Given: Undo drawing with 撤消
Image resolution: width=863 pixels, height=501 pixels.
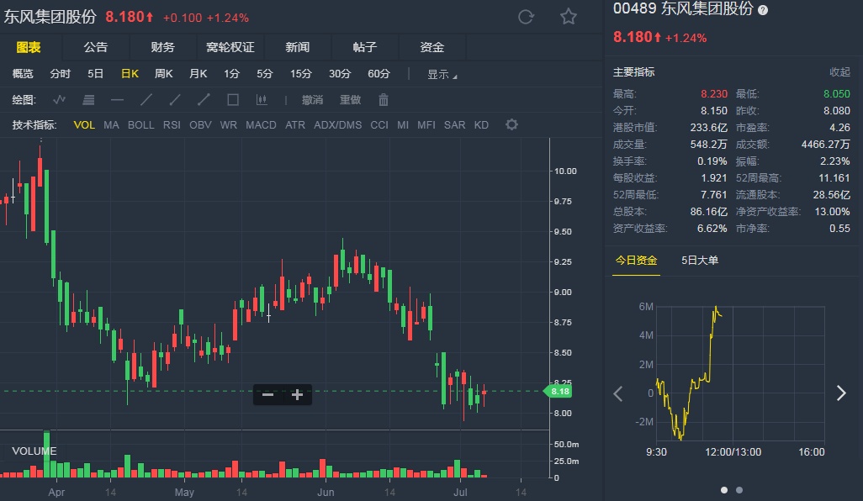Looking at the screenshot, I should 312,100.
